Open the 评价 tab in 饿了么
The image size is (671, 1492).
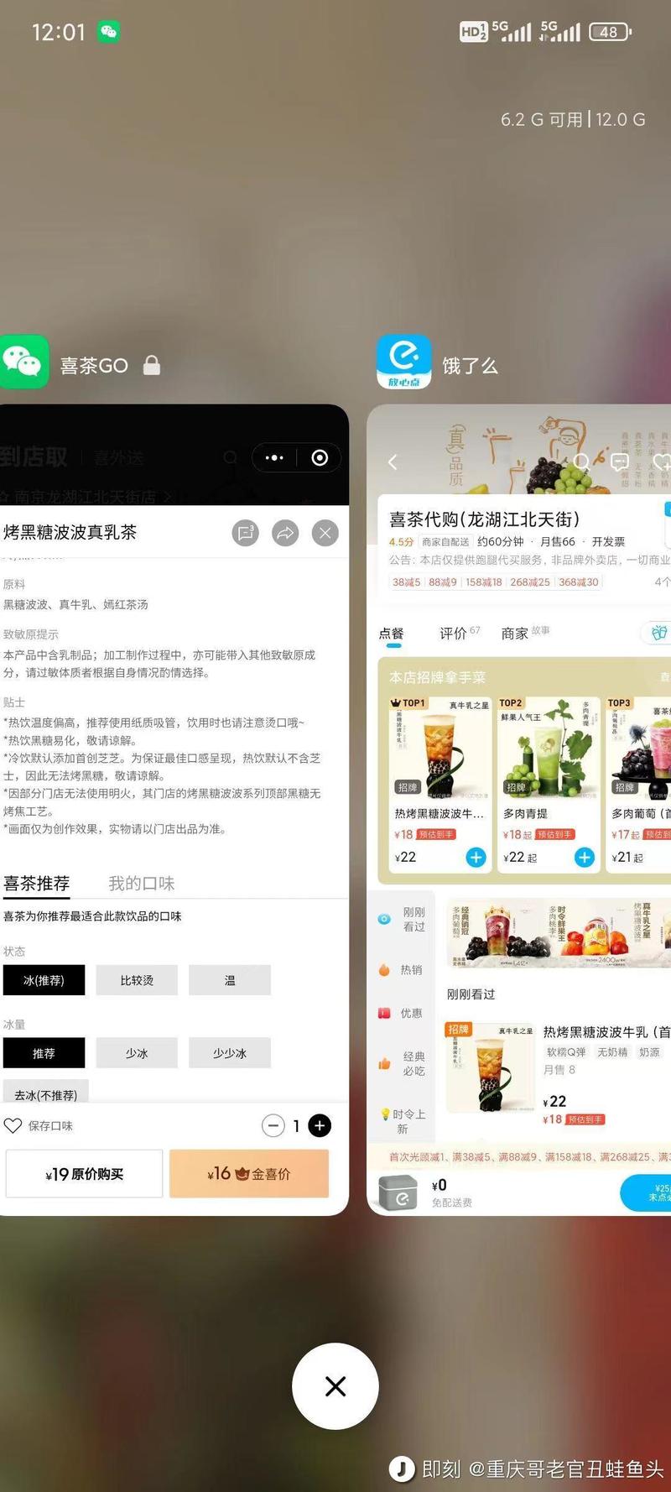(x=460, y=633)
